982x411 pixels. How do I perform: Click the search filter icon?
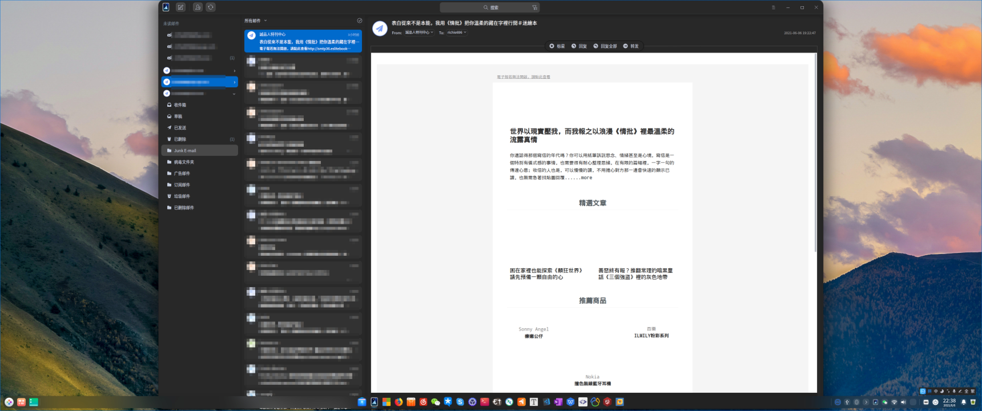pyautogui.click(x=534, y=8)
